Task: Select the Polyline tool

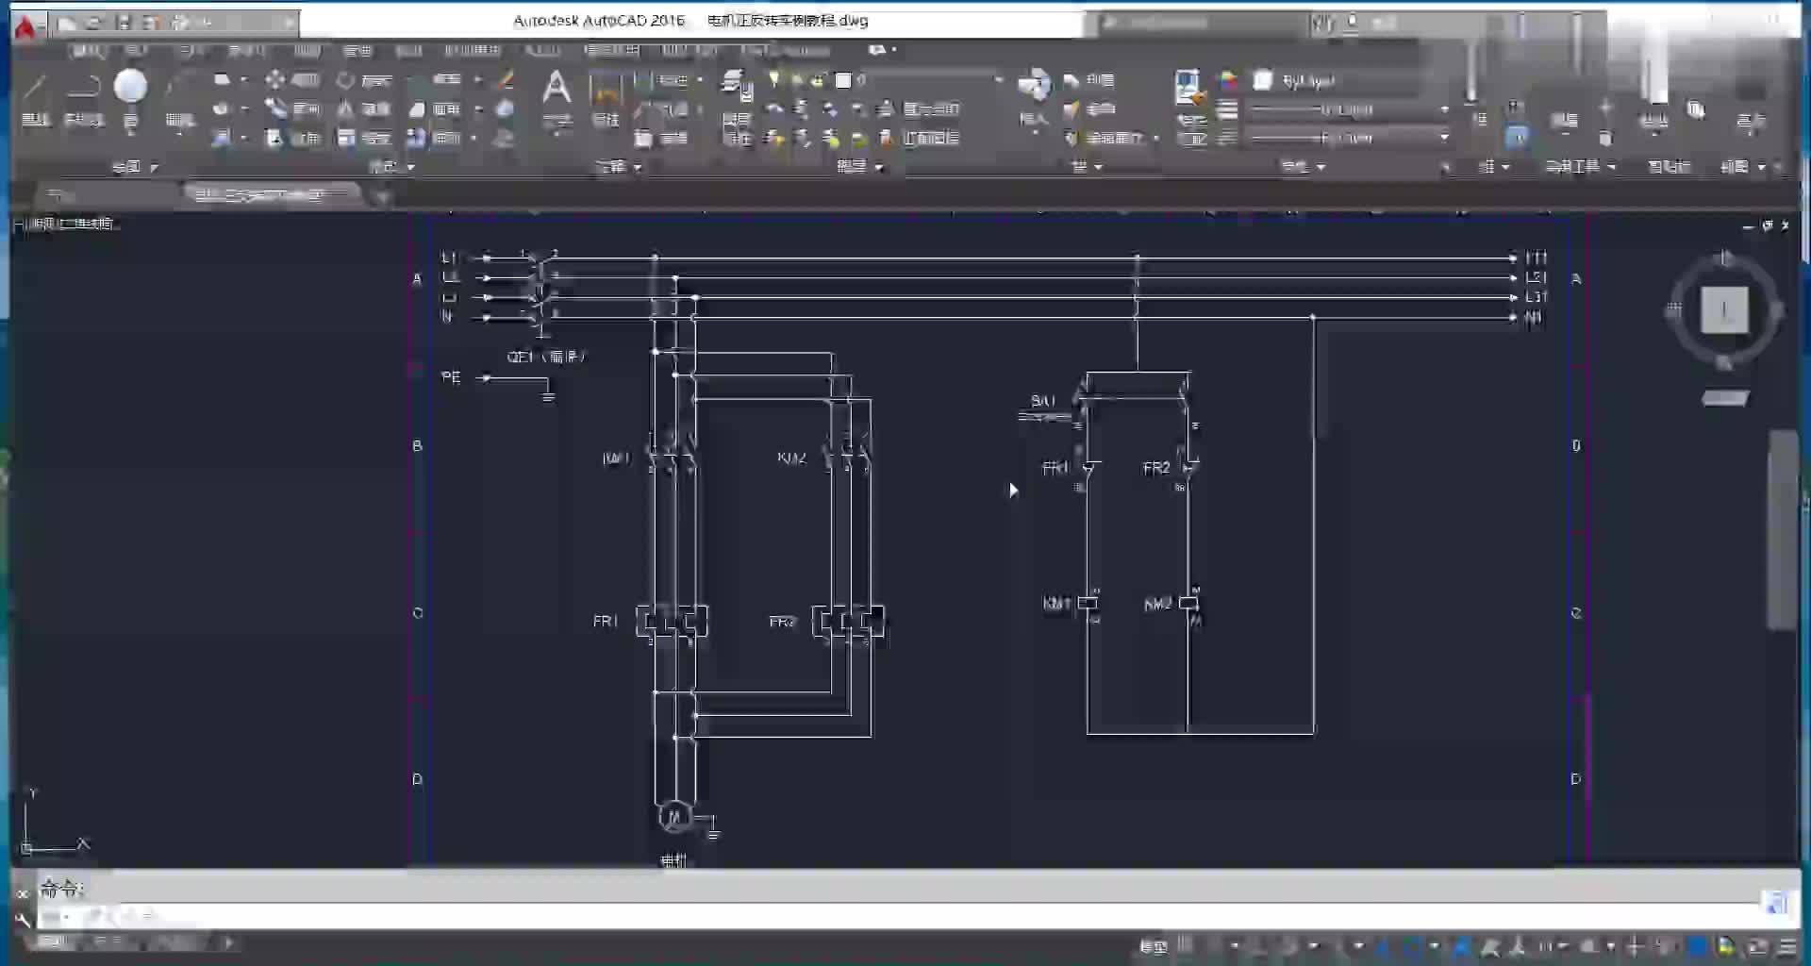Action: click(84, 98)
